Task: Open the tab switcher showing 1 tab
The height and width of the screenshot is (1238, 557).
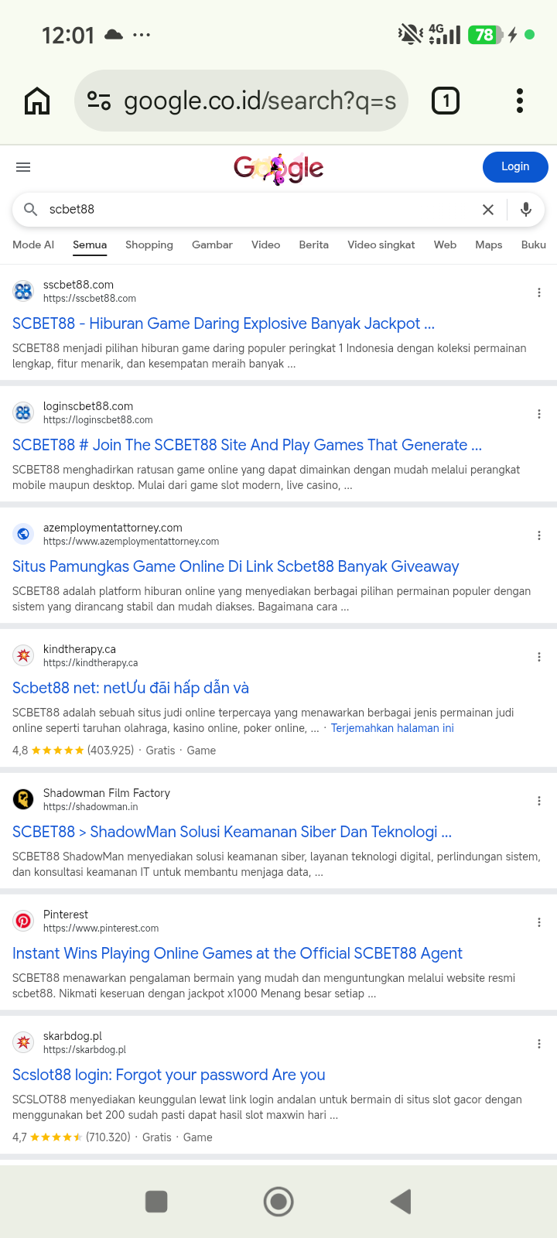Action: (446, 101)
